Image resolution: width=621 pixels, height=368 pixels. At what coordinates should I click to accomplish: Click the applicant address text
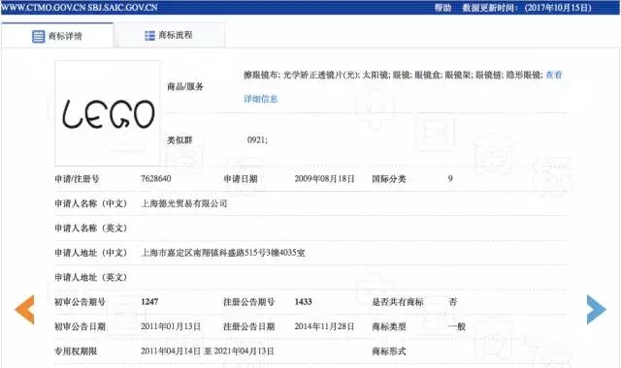pyautogui.click(x=223, y=253)
